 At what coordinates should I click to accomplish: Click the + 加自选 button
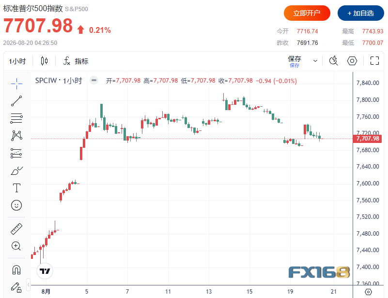[360, 13]
